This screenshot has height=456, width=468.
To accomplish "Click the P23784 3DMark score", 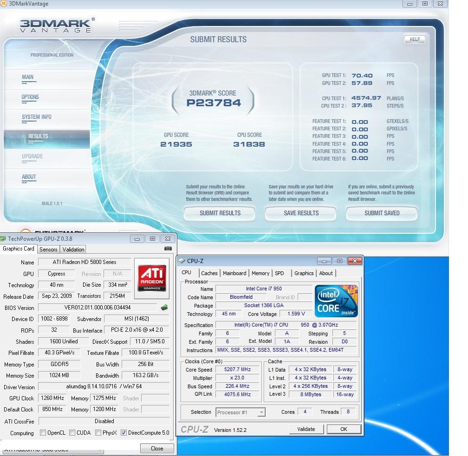I will tap(214, 103).
